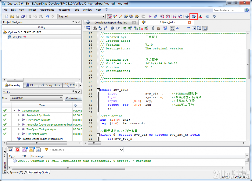Toggle the All messages filter
The height and width of the screenshot is (181, 252).
pos(11,150)
